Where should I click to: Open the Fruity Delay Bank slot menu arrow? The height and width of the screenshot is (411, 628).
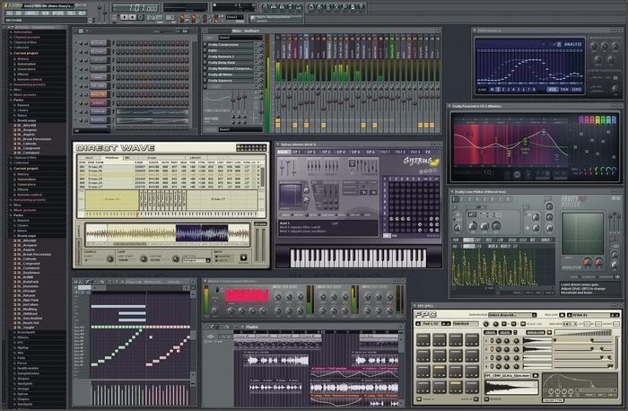point(205,63)
